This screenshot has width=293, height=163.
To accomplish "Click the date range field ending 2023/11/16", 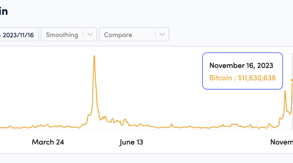I will pos(18,35).
